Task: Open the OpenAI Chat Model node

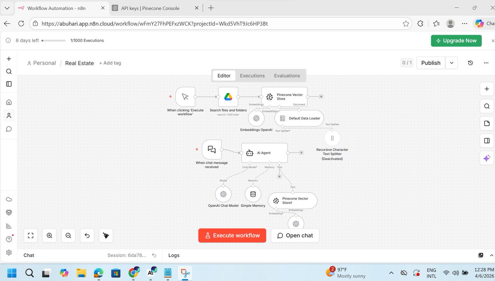Action: [x=223, y=194]
